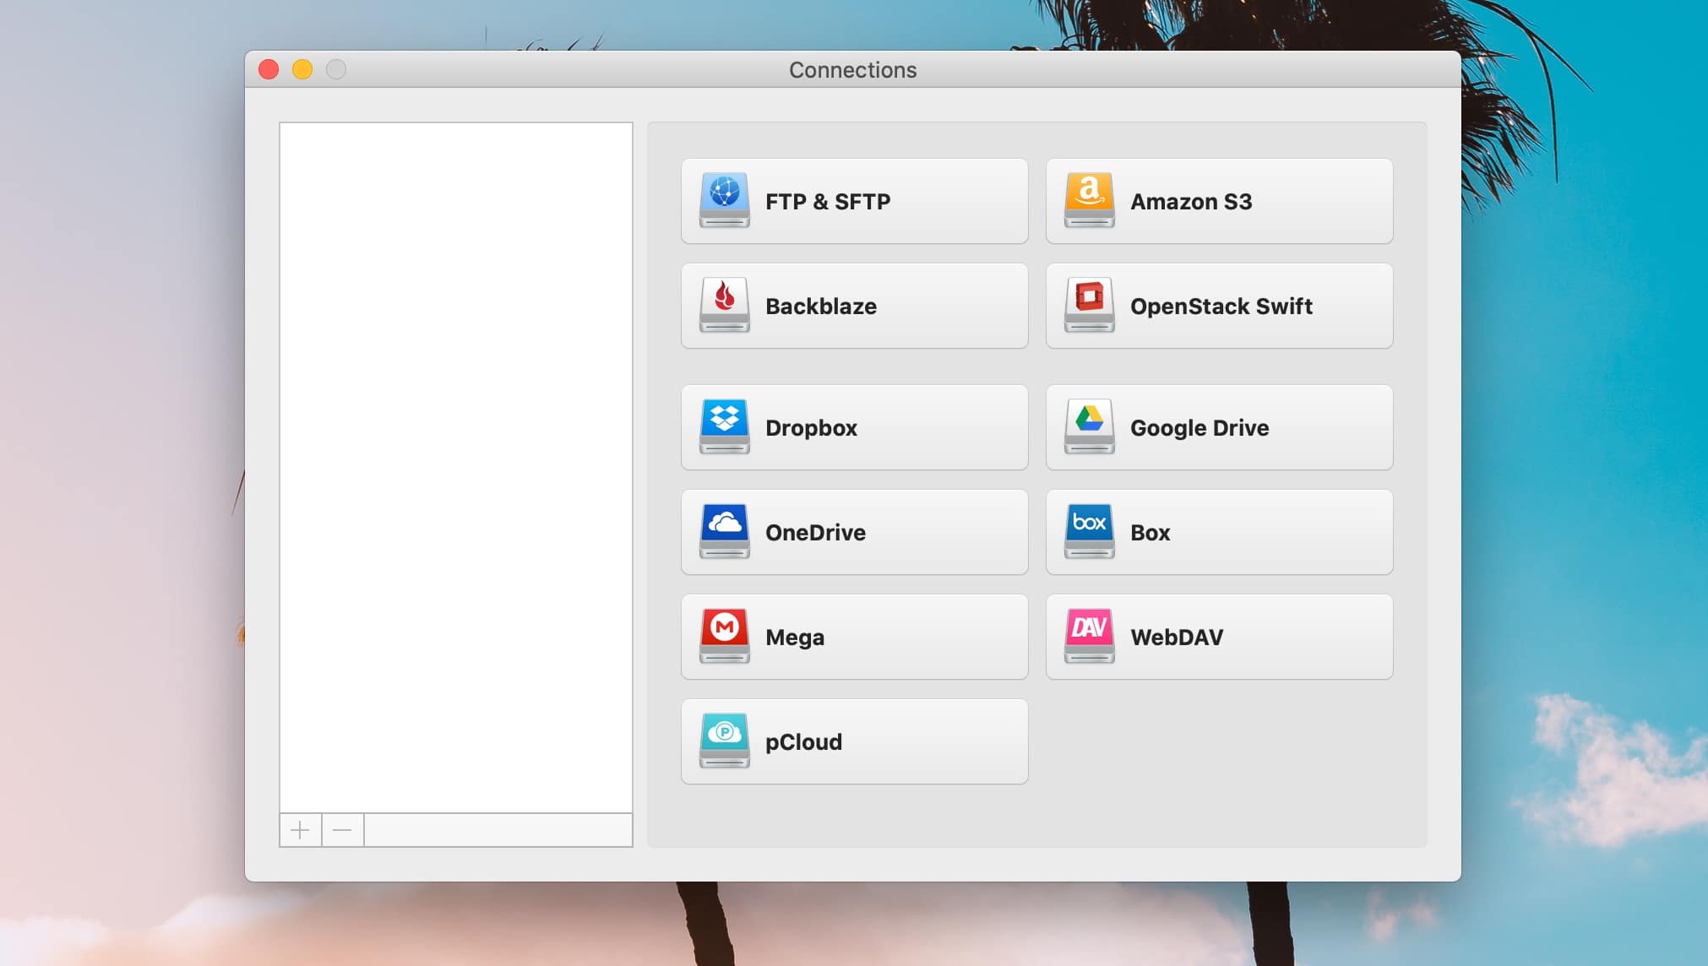
Task: Click the Google Drive icon
Action: (1088, 427)
